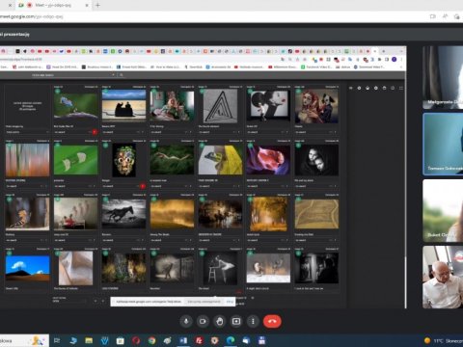
Task: Expand bookmarks overflow chevron in shared Chrome
Action: coord(401,67)
